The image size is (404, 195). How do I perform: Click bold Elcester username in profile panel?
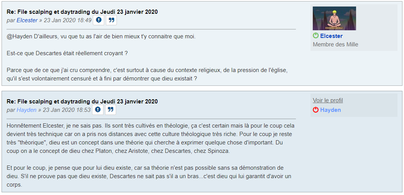(x=332, y=36)
